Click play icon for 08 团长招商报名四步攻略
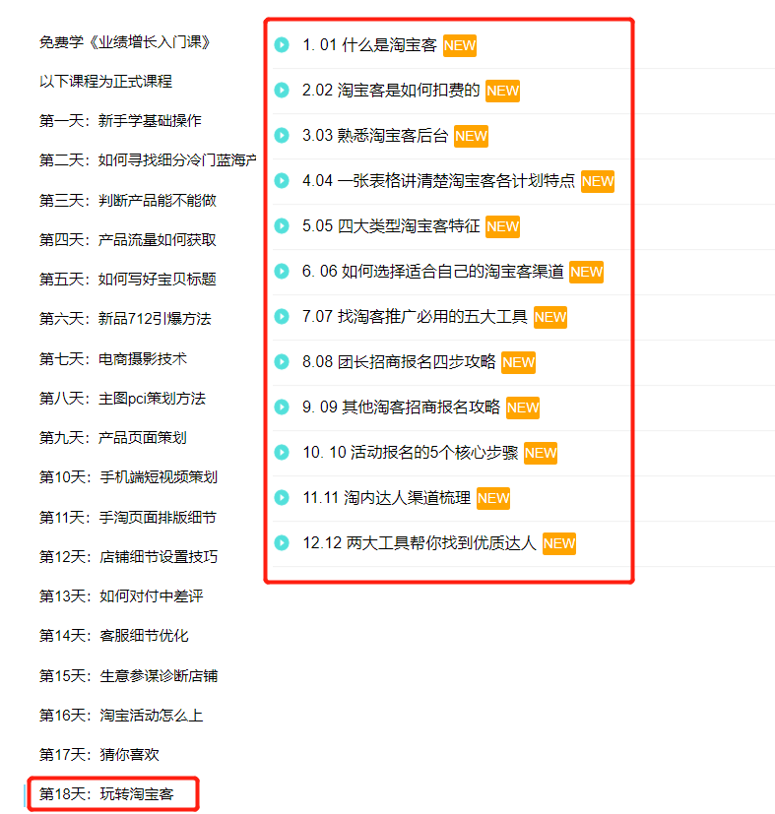Viewport: 775px width, 814px height. [x=282, y=362]
